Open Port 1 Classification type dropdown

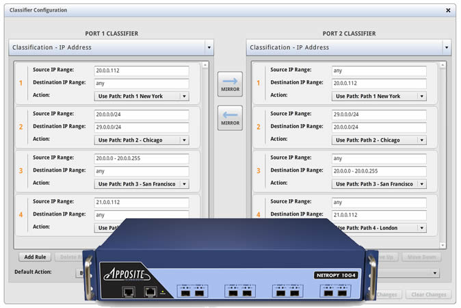pos(209,47)
